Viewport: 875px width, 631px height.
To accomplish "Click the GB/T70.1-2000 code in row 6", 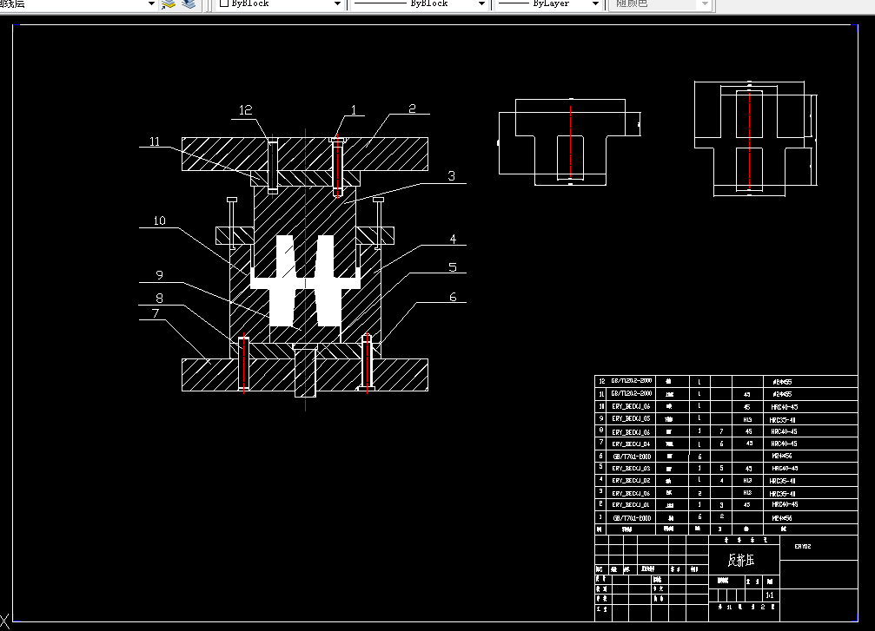I will (632, 457).
